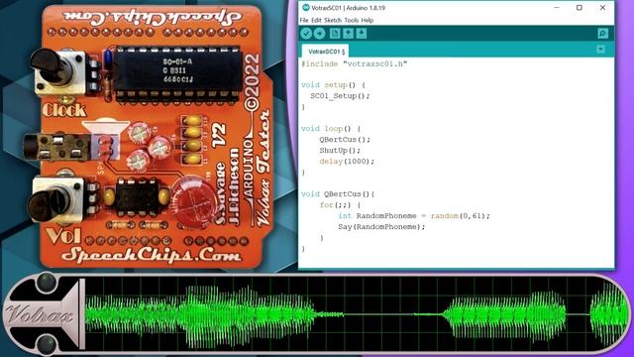Screen dimensions: 634x357
Task: Click the Verify checkmark button
Action: click(x=306, y=34)
